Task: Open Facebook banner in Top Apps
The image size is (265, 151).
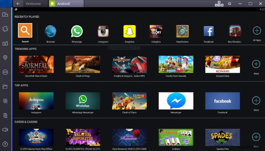Action: tap(223, 101)
